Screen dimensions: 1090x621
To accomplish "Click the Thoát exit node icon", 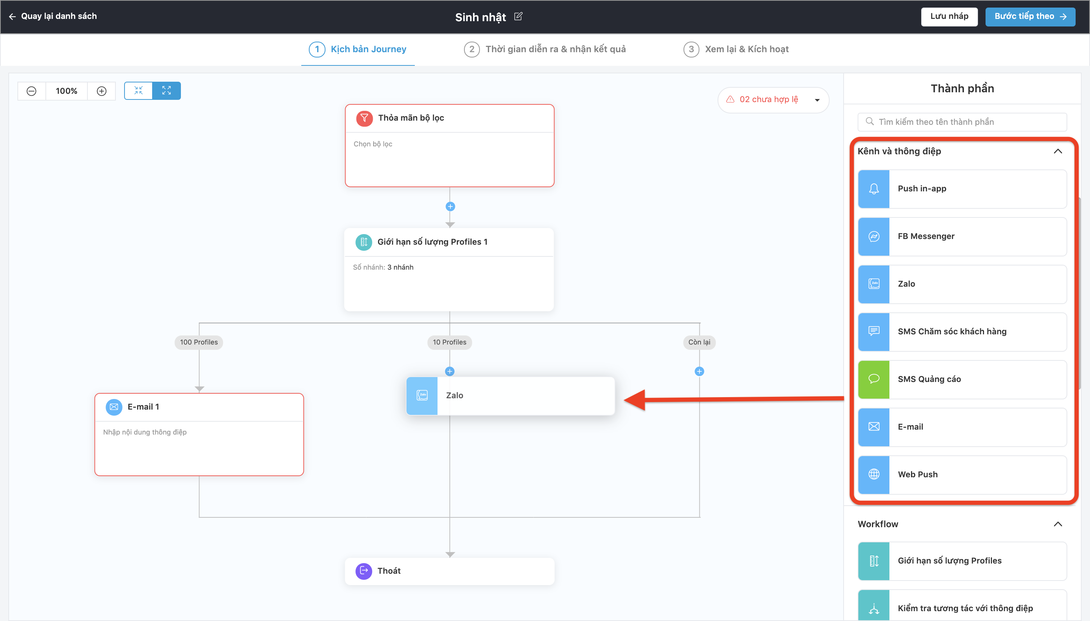I will [x=364, y=571].
